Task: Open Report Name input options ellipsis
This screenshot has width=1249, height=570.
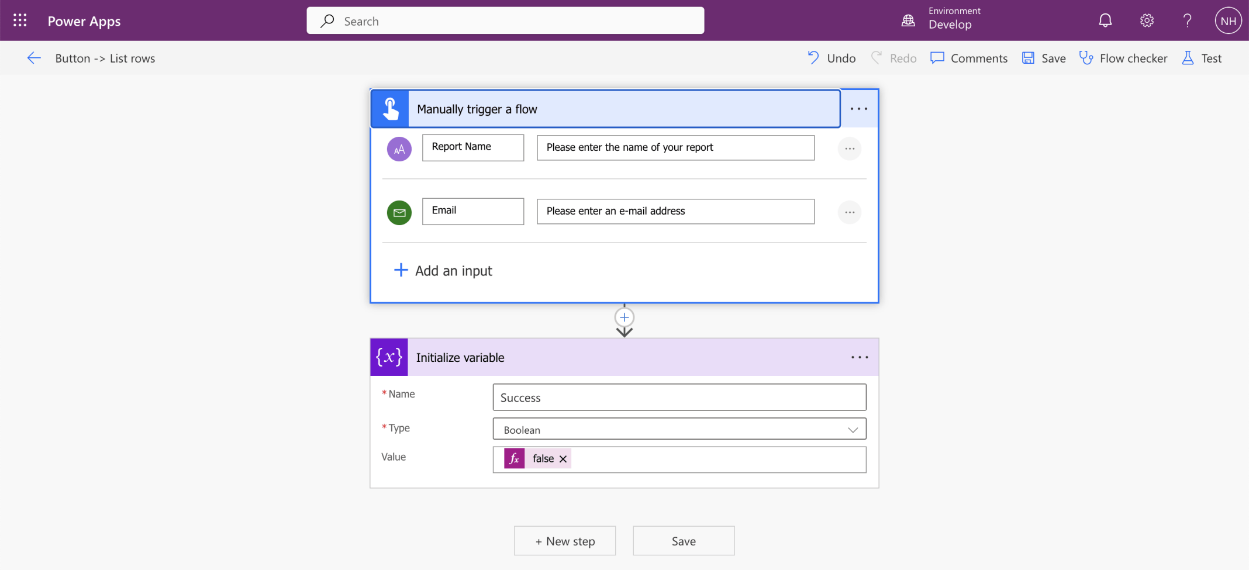Action: coord(850,148)
